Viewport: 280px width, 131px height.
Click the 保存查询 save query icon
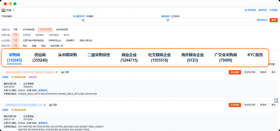246,10
